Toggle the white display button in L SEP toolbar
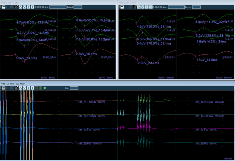 (122, 7)
